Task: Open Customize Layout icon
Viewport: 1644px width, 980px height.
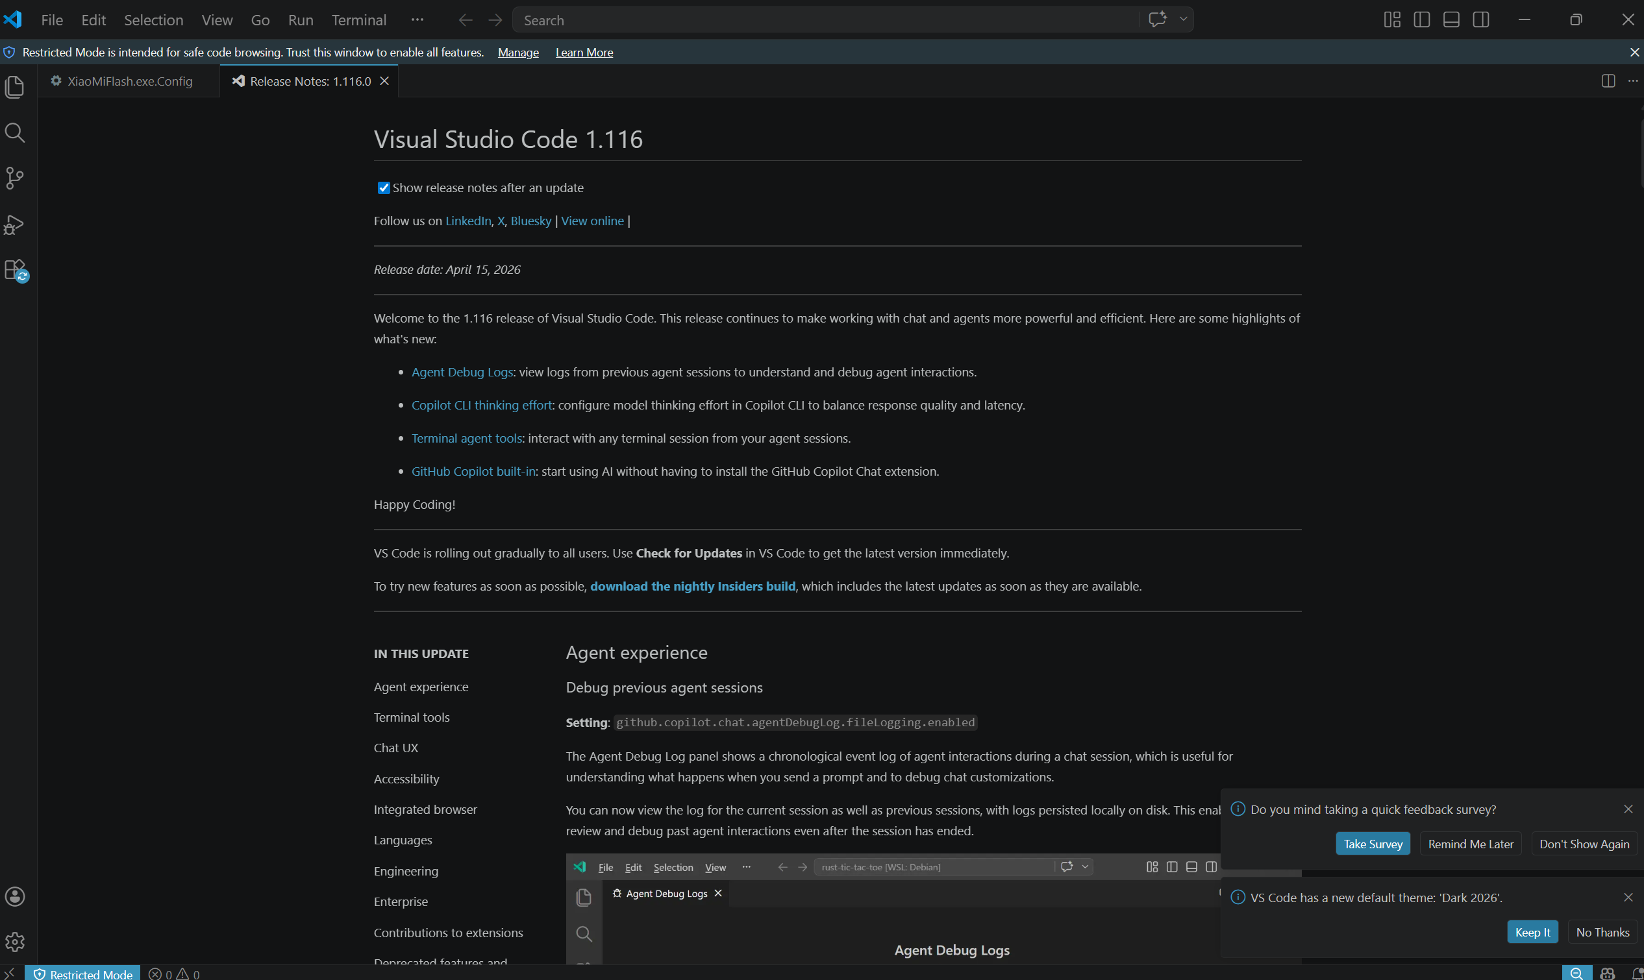Action: tap(1391, 20)
